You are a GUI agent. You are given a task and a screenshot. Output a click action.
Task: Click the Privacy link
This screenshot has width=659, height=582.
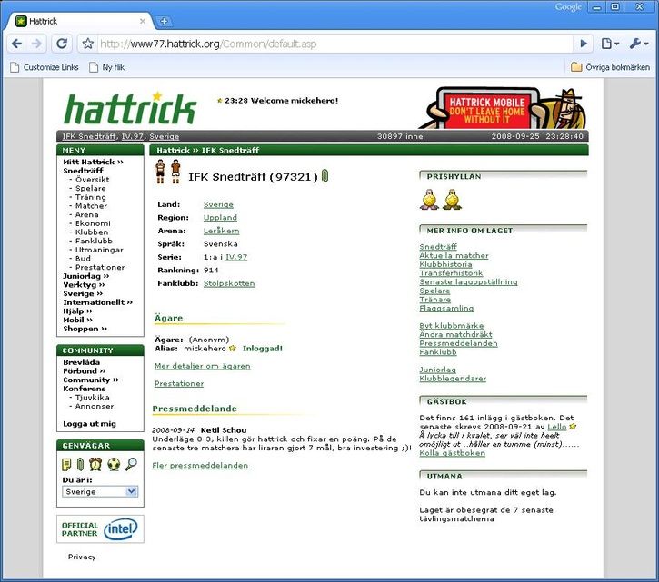[82, 557]
